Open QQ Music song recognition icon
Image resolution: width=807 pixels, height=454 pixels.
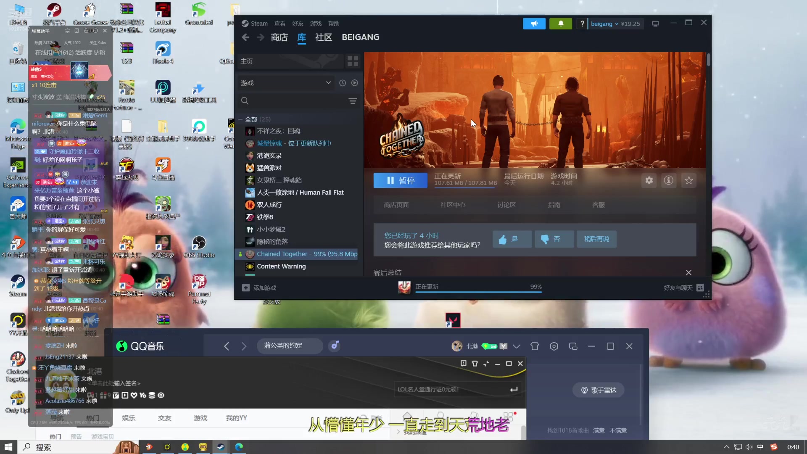(334, 346)
